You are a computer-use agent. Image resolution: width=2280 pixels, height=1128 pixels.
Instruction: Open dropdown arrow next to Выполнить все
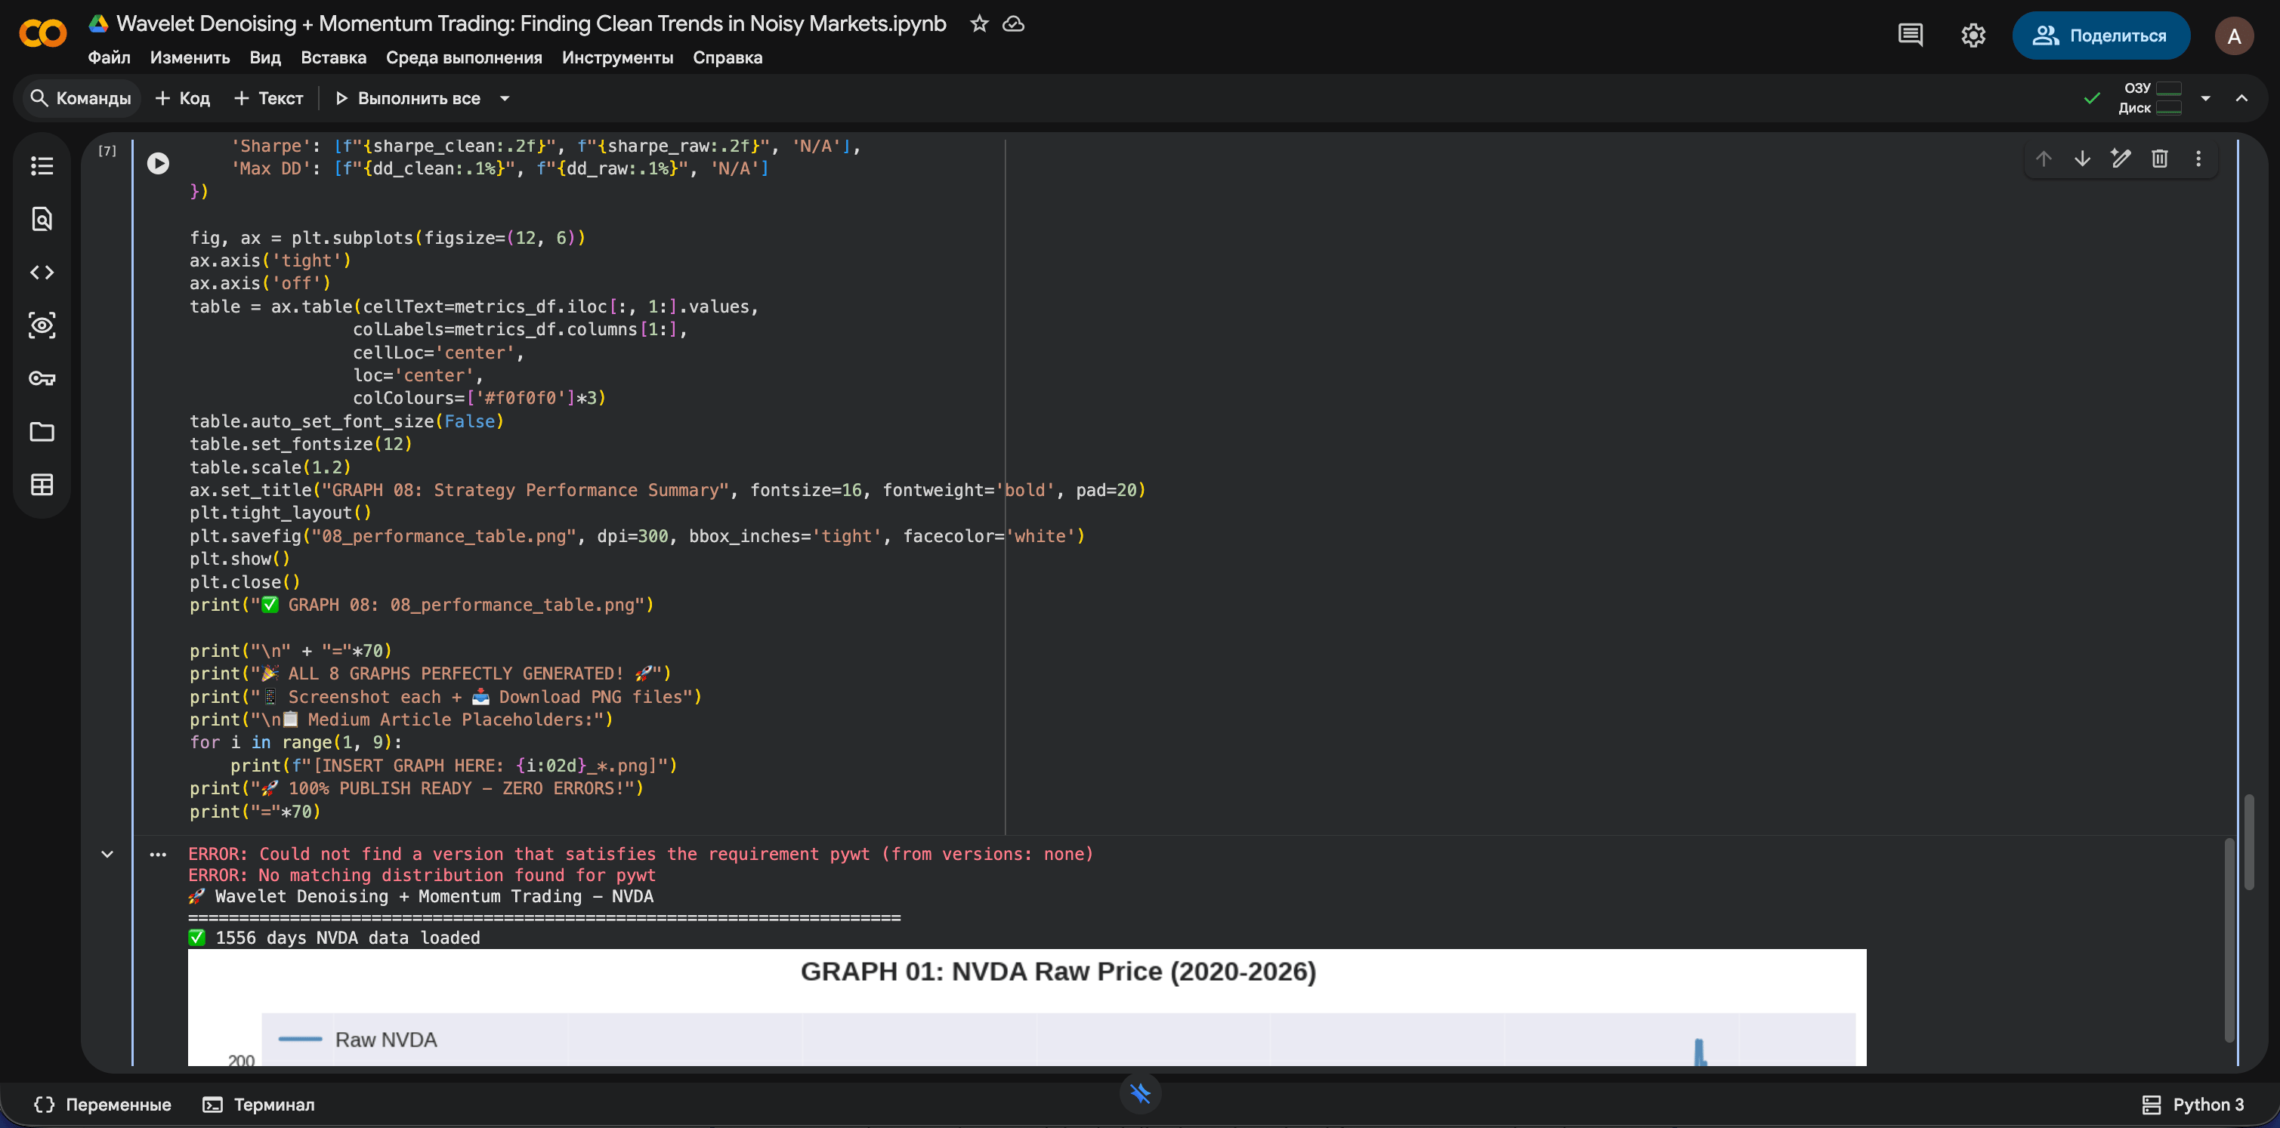(505, 98)
